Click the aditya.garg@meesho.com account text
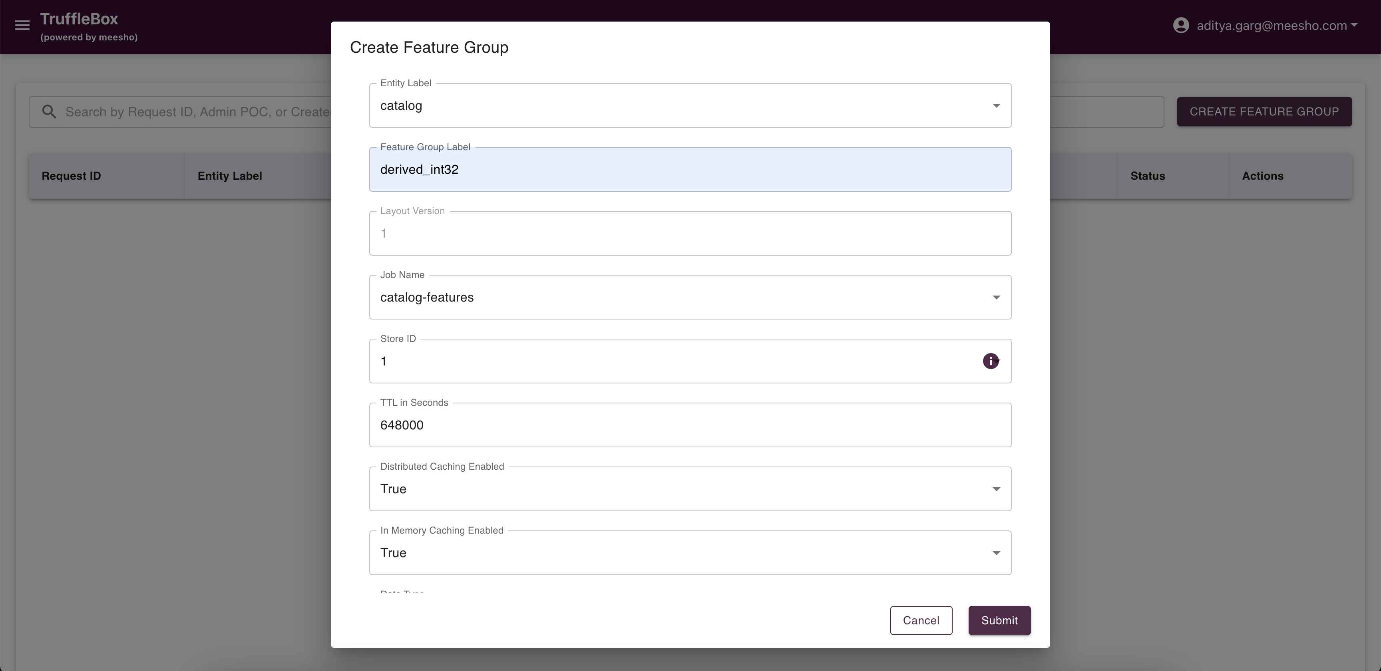 1272,25
